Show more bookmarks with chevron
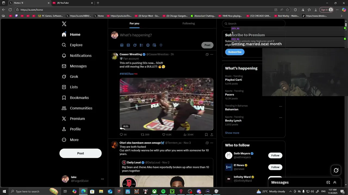Image resolution: width=348 pixels, height=195 pixels. tap(342, 16)
